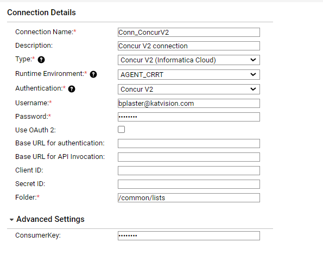Viewport: 323px width, 268px height.
Task: Open the Type dropdown Concur V2 (Informatica Cloud)
Action: (x=189, y=60)
